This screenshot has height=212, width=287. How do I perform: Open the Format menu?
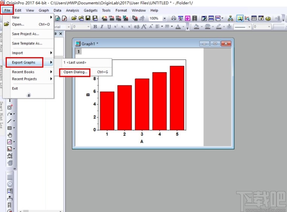coord(121,11)
